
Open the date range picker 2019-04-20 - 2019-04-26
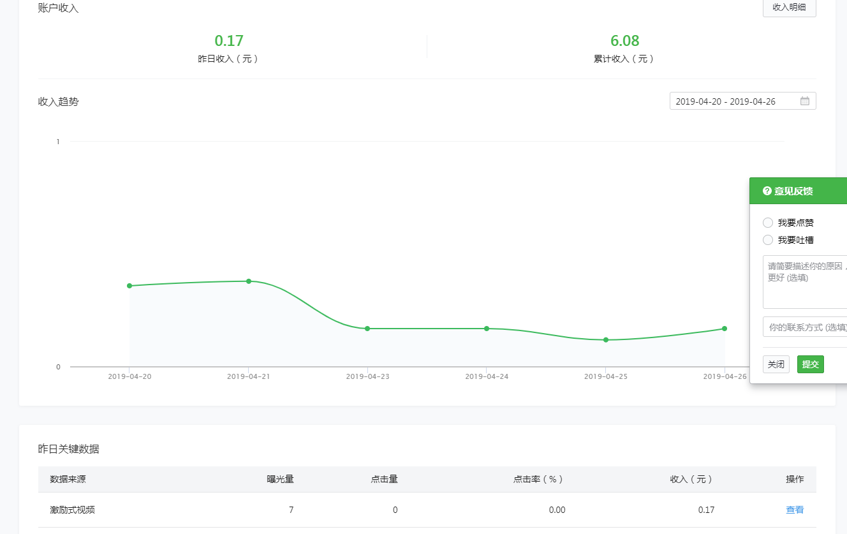click(x=742, y=101)
